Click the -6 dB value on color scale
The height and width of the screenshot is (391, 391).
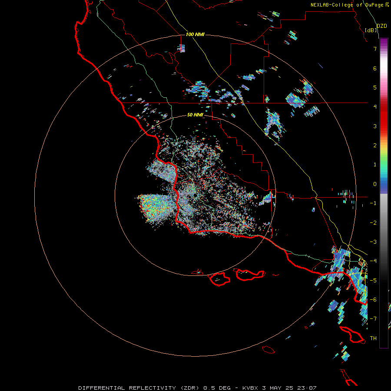click(373, 300)
